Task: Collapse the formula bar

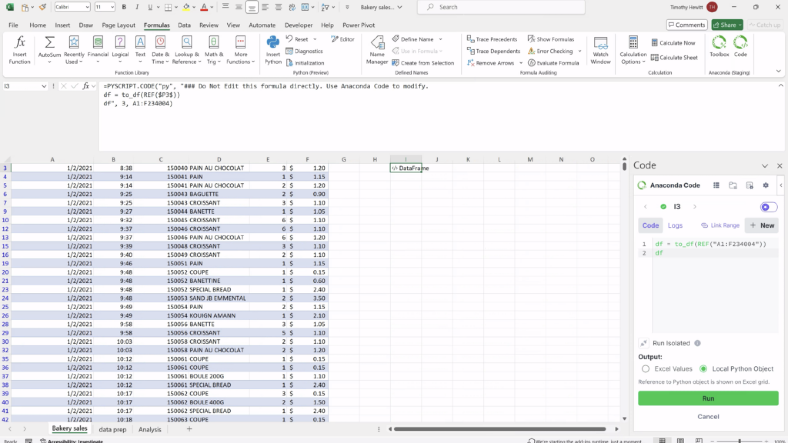Action: click(780, 86)
